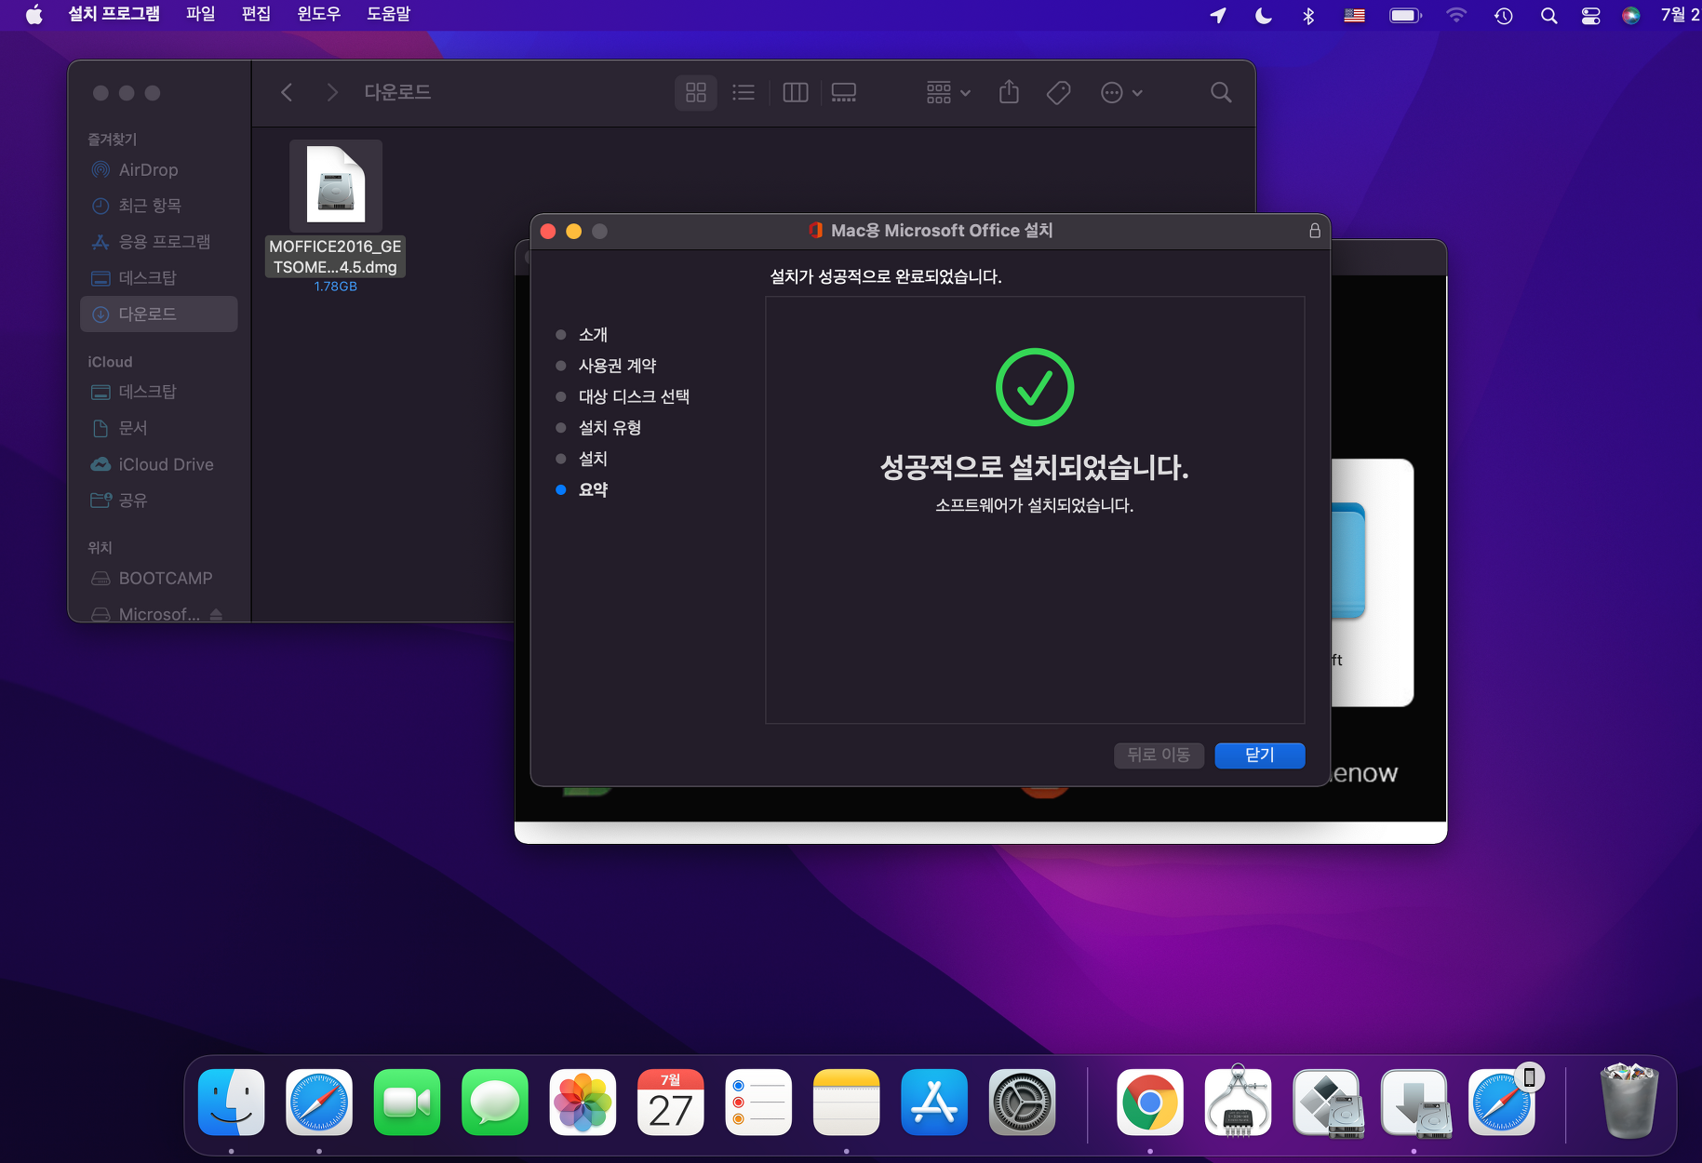Open Calendar from the Dock
Image resolution: width=1702 pixels, height=1163 pixels.
pos(671,1103)
